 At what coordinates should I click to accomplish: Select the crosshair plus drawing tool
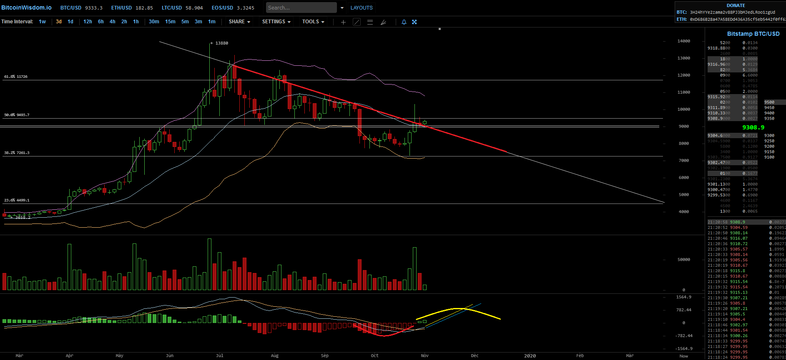pos(343,22)
